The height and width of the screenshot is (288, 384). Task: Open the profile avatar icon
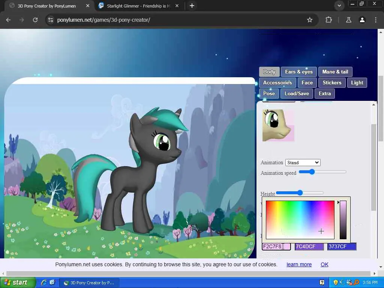click(x=362, y=20)
